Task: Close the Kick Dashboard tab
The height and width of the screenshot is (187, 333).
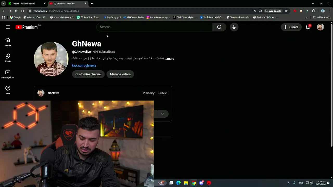Action: (x=44, y=4)
